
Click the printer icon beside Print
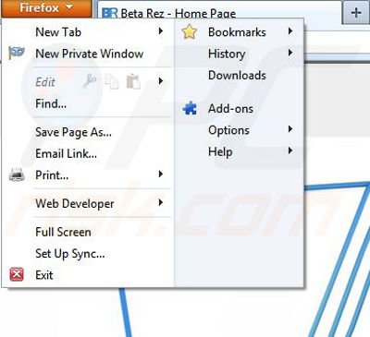(x=17, y=175)
